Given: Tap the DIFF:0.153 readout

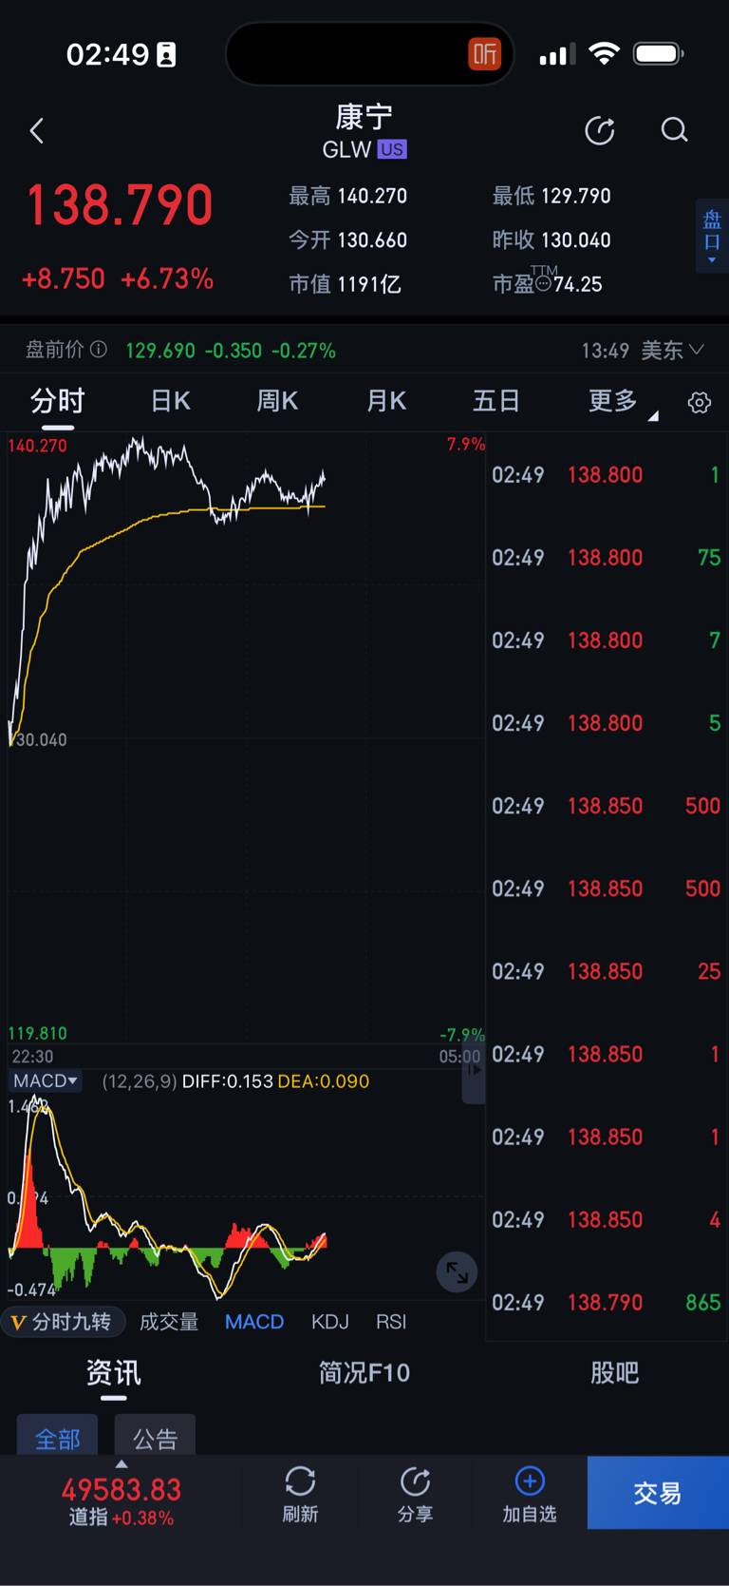Looking at the screenshot, I should (x=228, y=1081).
